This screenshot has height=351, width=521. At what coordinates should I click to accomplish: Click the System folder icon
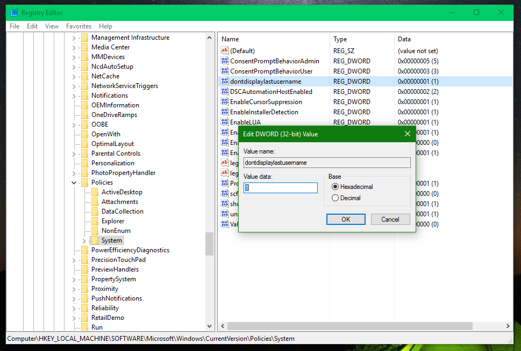(x=95, y=240)
